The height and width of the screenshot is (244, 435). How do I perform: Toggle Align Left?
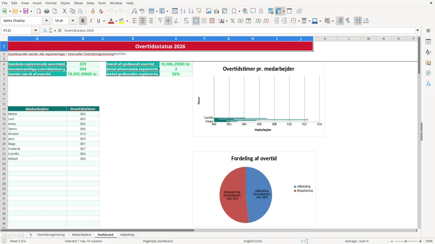tap(134, 21)
